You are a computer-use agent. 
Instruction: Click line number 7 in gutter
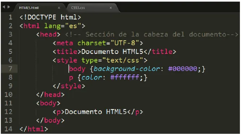tap(10, 69)
